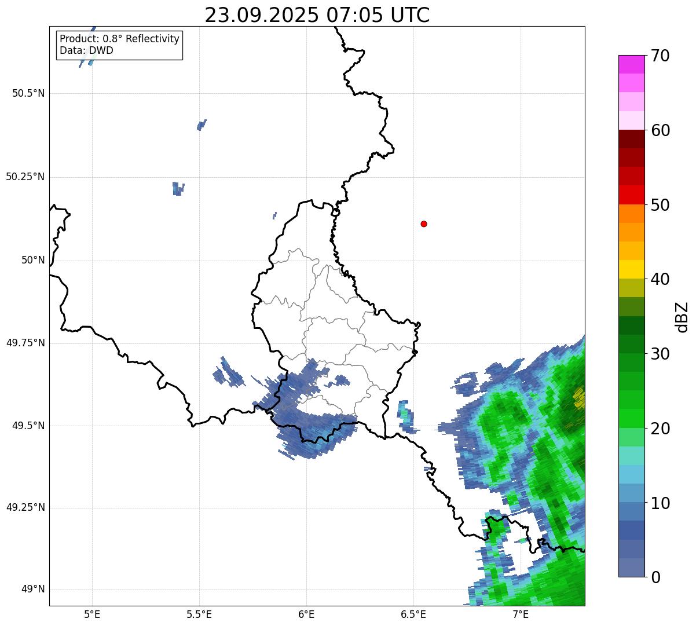The image size is (696, 626).
Task: Click the colorbar tick label 60
Action: (660, 130)
